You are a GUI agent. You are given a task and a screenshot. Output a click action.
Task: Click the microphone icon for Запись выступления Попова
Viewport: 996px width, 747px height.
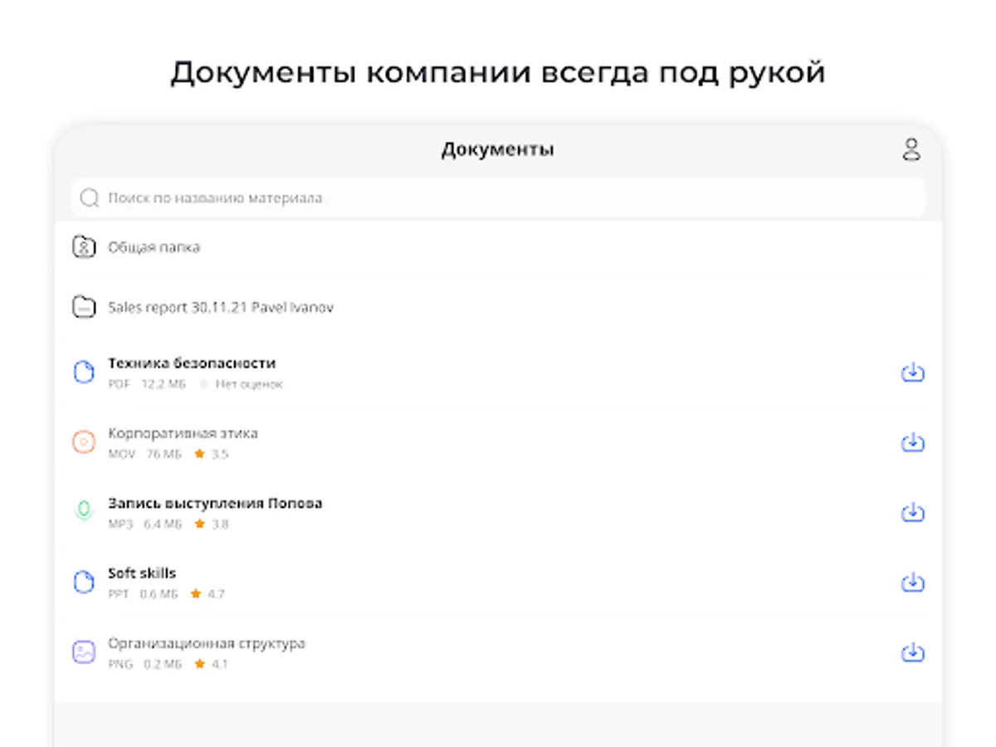[x=84, y=511]
